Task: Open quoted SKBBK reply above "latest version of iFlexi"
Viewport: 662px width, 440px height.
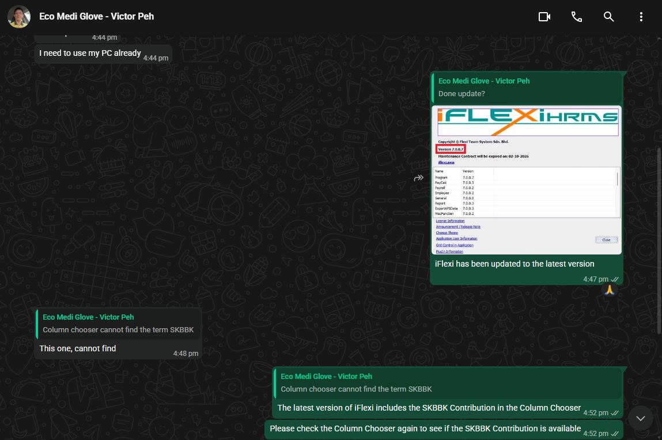Action: (448, 383)
